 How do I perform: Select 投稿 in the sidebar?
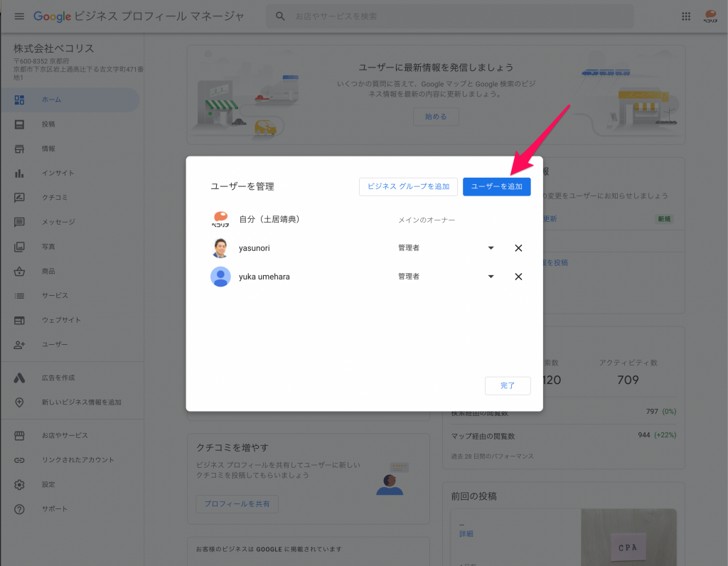click(48, 124)
